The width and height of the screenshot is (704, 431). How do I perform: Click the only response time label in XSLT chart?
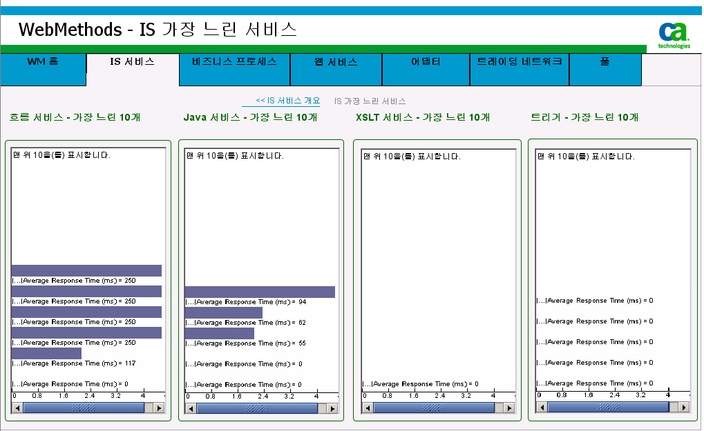click(x=421, y=384)
